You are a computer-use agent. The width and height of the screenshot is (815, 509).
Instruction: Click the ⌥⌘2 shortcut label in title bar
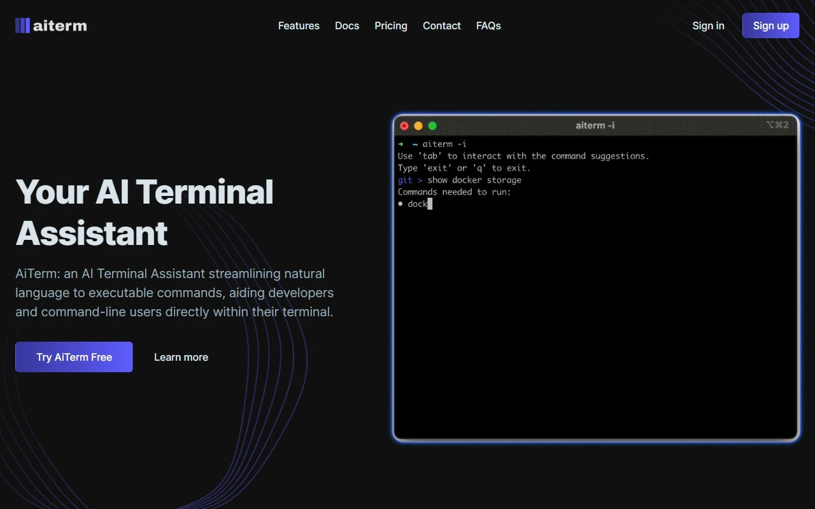coord(777,125)
